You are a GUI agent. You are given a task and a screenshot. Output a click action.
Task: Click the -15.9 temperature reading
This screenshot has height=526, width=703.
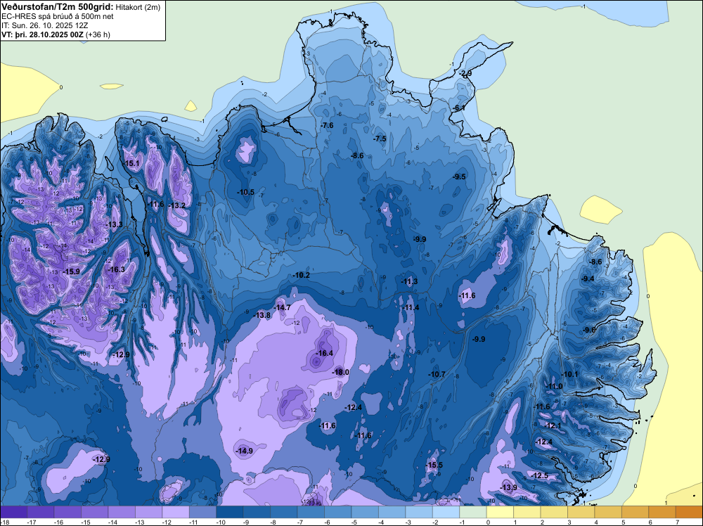(71, 271)
